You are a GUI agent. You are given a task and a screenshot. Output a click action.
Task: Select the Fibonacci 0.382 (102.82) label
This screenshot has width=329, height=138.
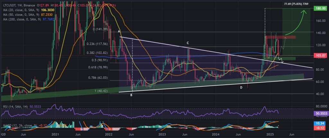tap(97, 53)
